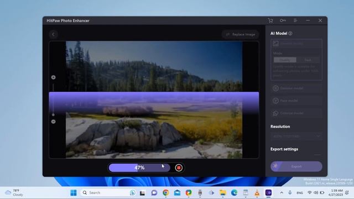Select the Face model option
The image size is (354, 199).
point(296,101)
